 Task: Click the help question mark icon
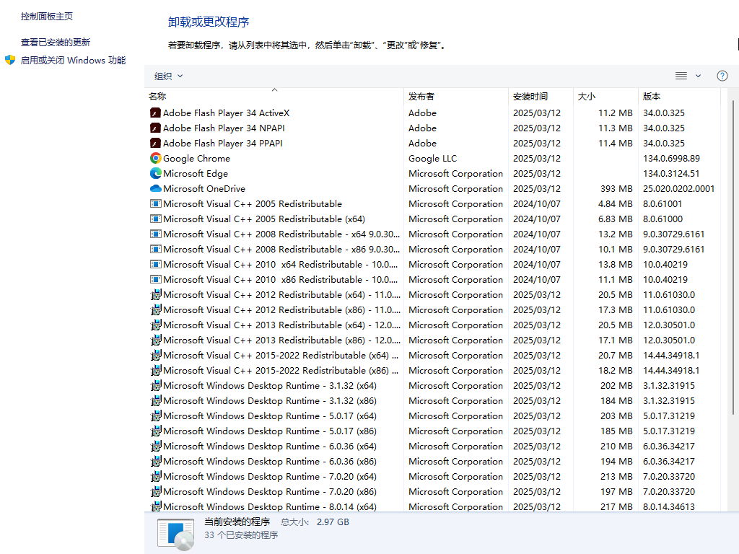pos(722,76)
